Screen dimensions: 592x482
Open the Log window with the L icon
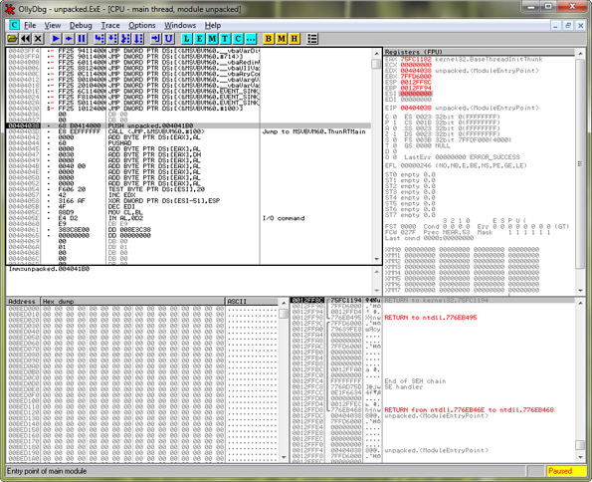[186, 39]
